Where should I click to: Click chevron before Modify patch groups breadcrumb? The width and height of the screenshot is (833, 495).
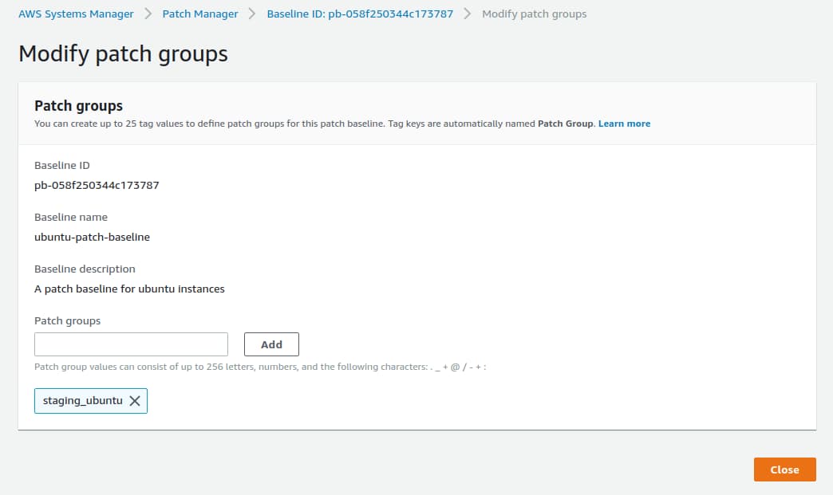(x=468, y=14)
